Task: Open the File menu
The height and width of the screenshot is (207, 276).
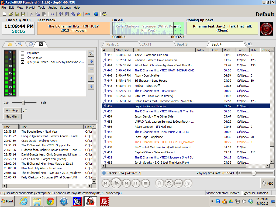Action: pyautogui.click(x=4, y=8)
